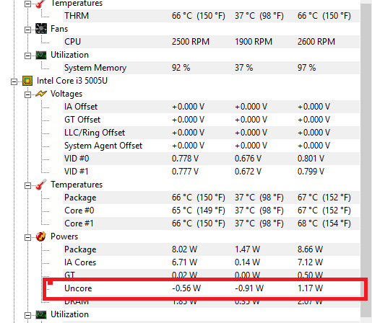Click the Intel Core i3 5005U chip icon
Image resolution: width=372 pixels, height=323 pixels.
coord(27,81)
